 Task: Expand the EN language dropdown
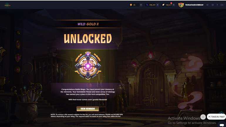coord(223,5)
